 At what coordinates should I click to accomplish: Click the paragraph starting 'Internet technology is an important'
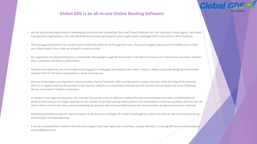(x=114, y=85)
